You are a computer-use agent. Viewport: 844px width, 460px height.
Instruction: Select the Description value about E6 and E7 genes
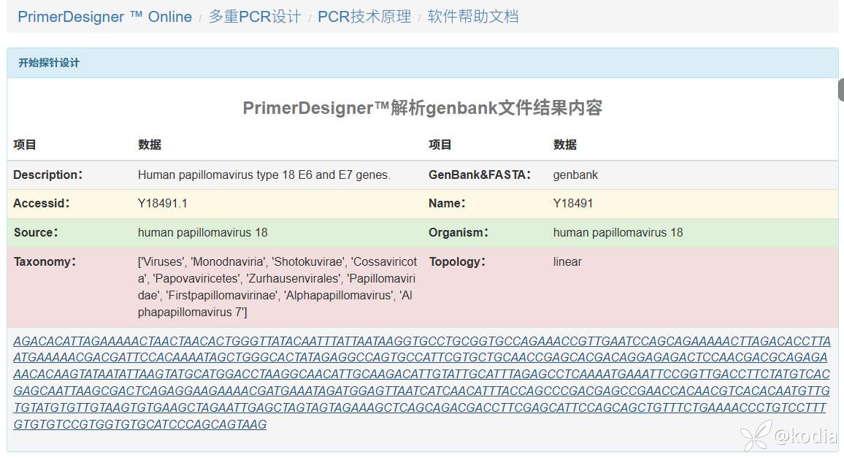[x=264, y=175]
